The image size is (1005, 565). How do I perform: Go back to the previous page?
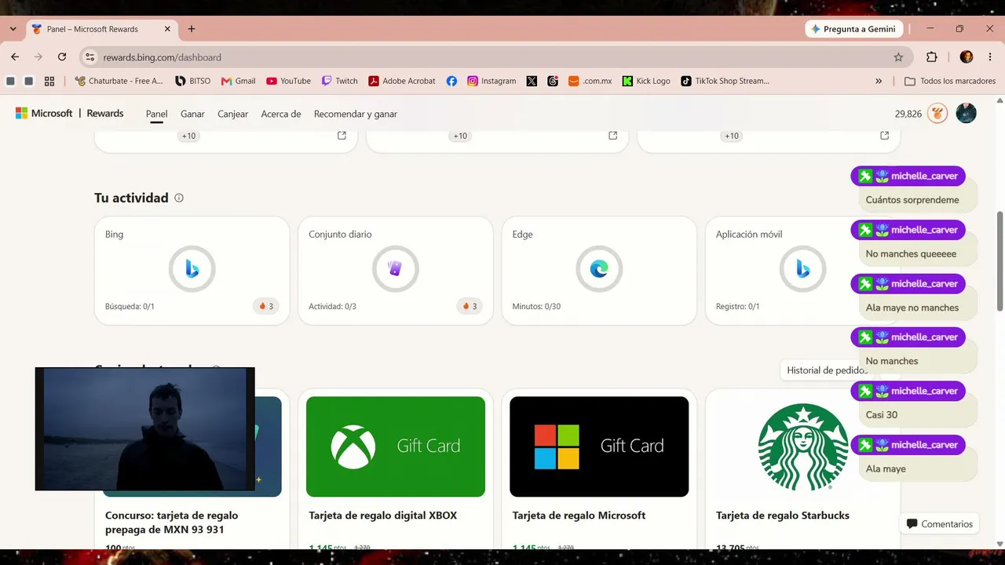point(15,57)
